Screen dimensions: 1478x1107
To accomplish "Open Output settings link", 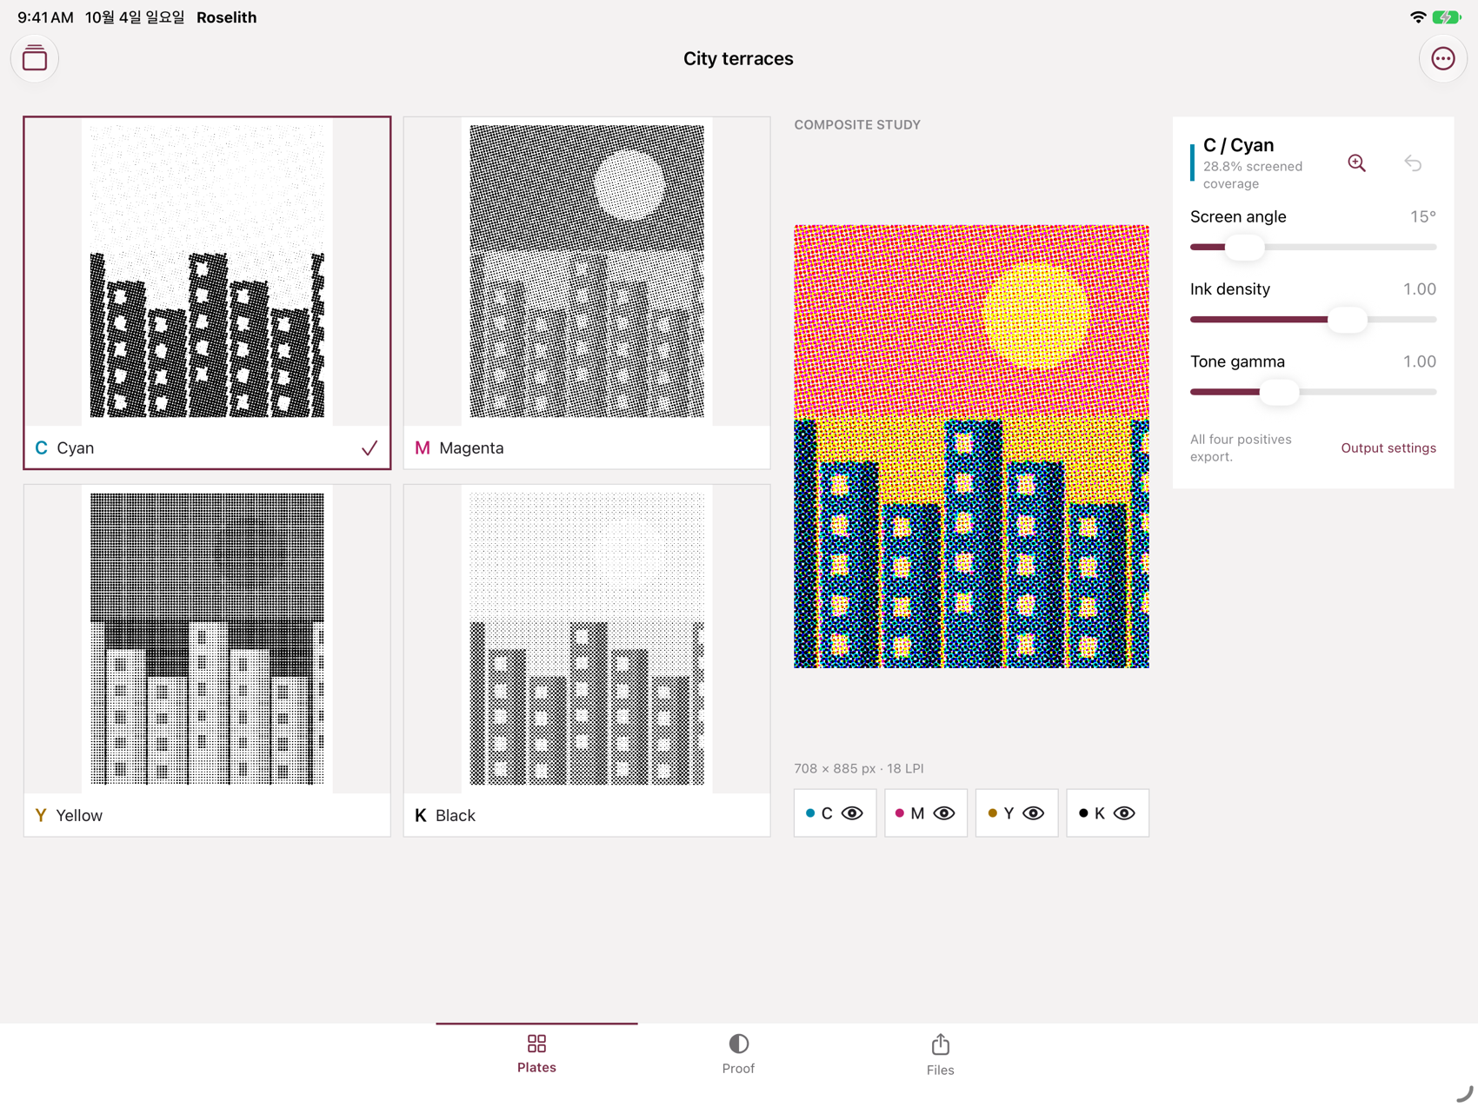I will [x=1388, y=447].
